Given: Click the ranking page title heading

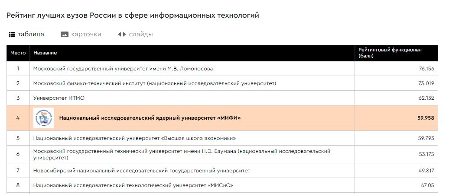Looking at the screenshot, I should [133, 16].
